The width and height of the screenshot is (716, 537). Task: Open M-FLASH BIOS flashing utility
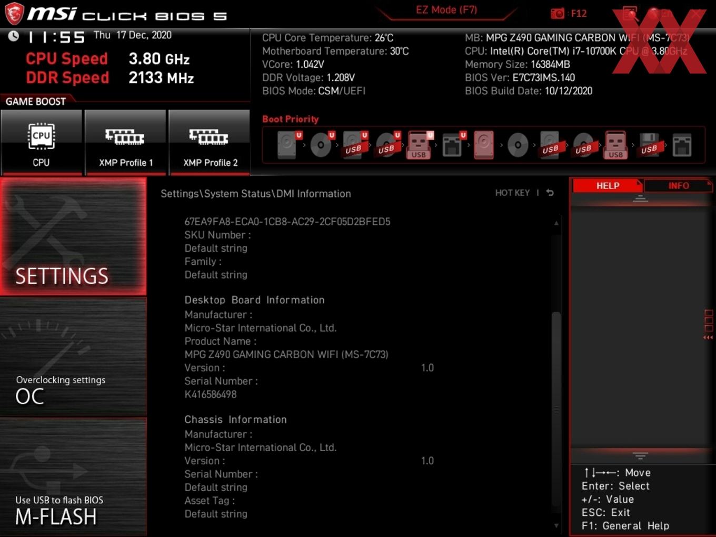pyautogui.click(x=73, y=477)
